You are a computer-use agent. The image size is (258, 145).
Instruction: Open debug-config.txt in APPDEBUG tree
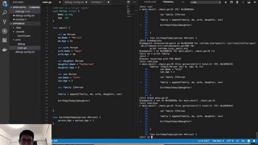pyautogui.click(x=25, y=52)
